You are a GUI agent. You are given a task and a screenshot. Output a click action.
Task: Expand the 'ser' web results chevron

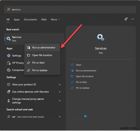pos(60,117)
